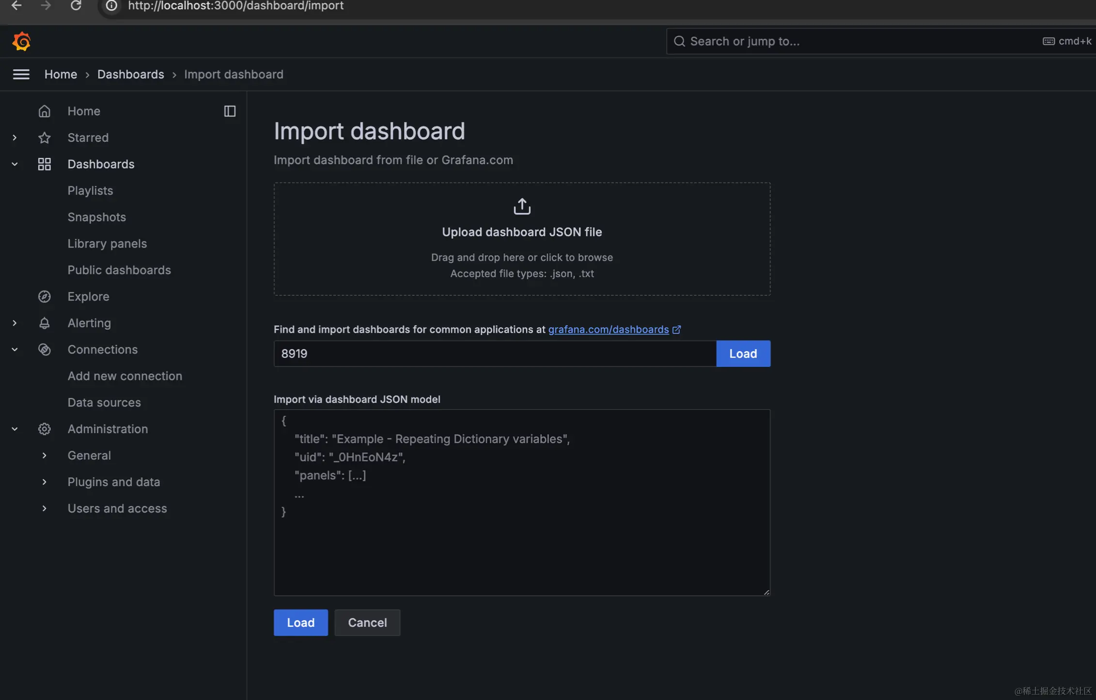Viewport: 1096px width, 700px height.
Task: Click the Explore compass icon
Action: [44, 297]
